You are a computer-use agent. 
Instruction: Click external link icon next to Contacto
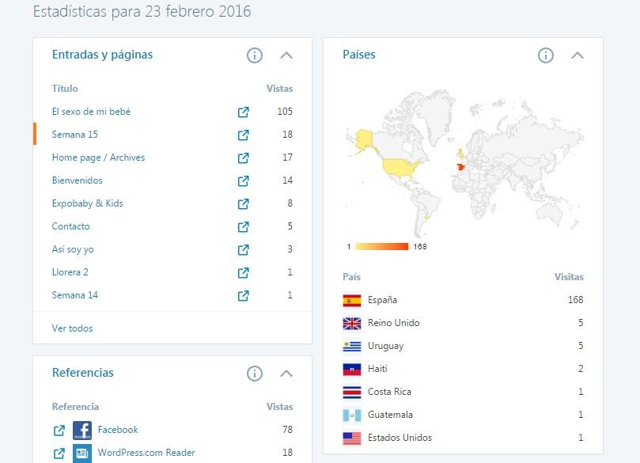(x=244, y=227)
